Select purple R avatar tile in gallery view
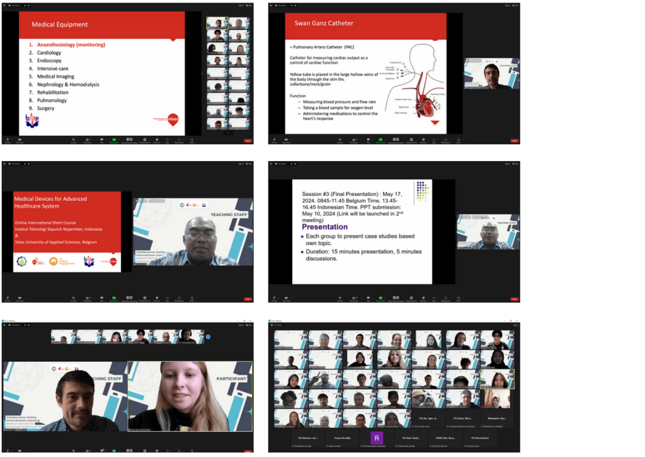 (x=377, y=437)
